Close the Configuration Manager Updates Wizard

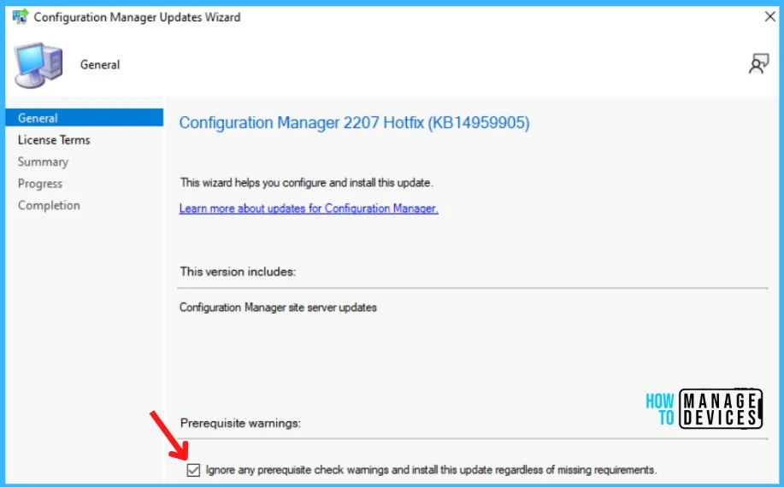pos(770,16)
